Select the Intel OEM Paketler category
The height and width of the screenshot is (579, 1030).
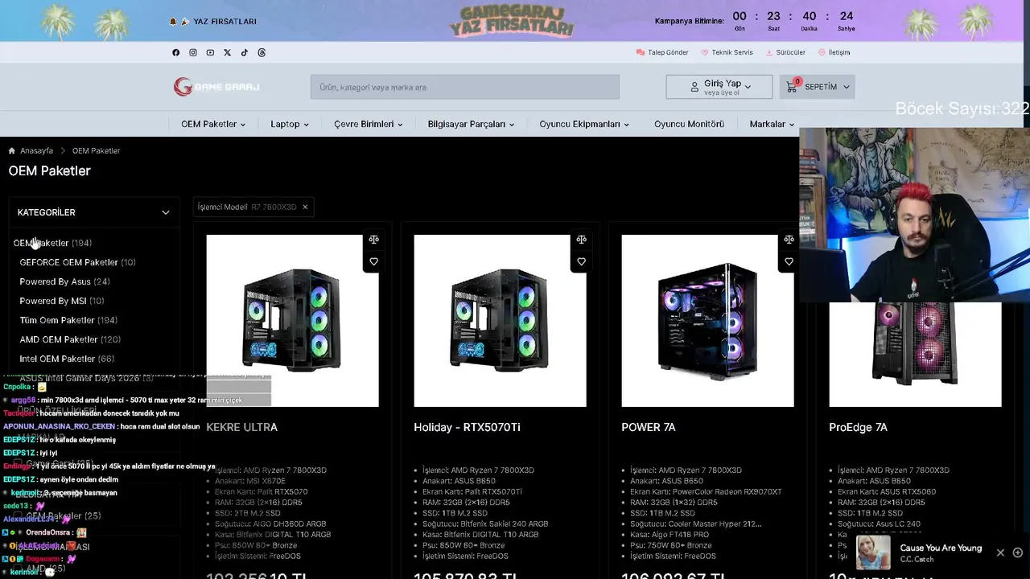(67, 359)
